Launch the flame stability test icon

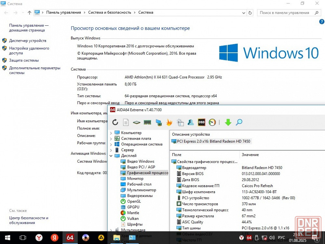[x=169, y=122]
